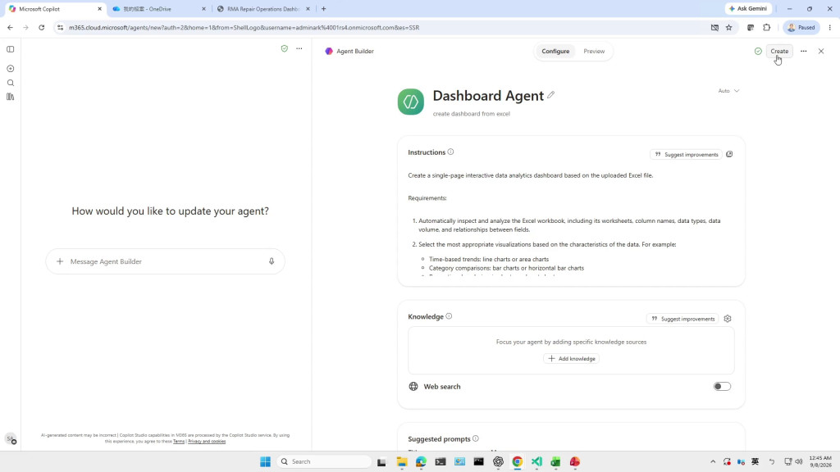The height and width of the screenshot is (472, 840).
Task: Toggle the Copilot sidebar panel icon
Action: tap(10, 49)
